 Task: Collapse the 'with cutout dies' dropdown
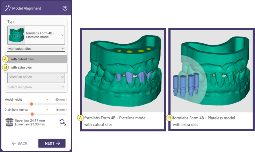(x=36, y=49)
